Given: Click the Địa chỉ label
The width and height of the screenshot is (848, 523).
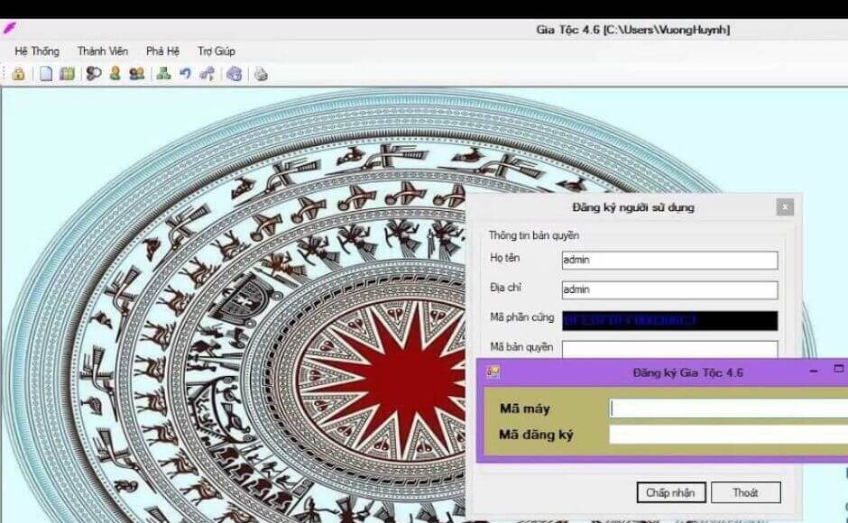Looking at the screenshot, I should (506, 288).
